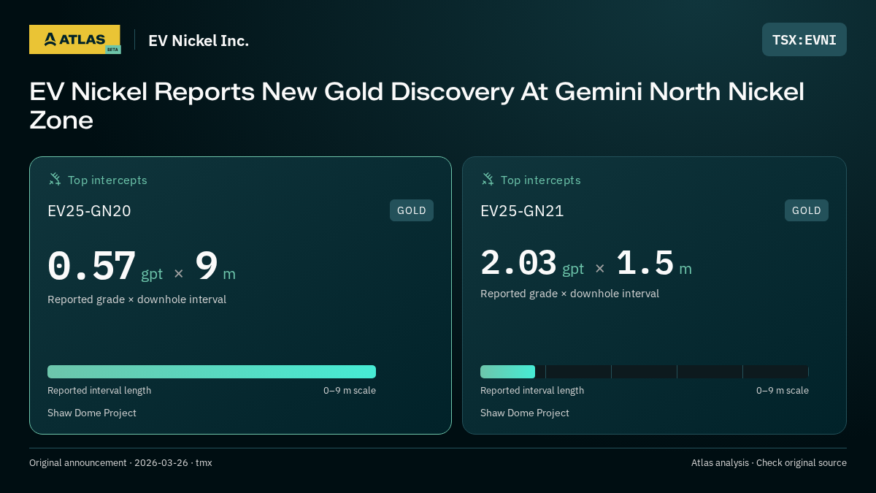Click the GOLD tag on the EV25-GN21 card
Screen dimensions: 876x493
coord(807,210)
